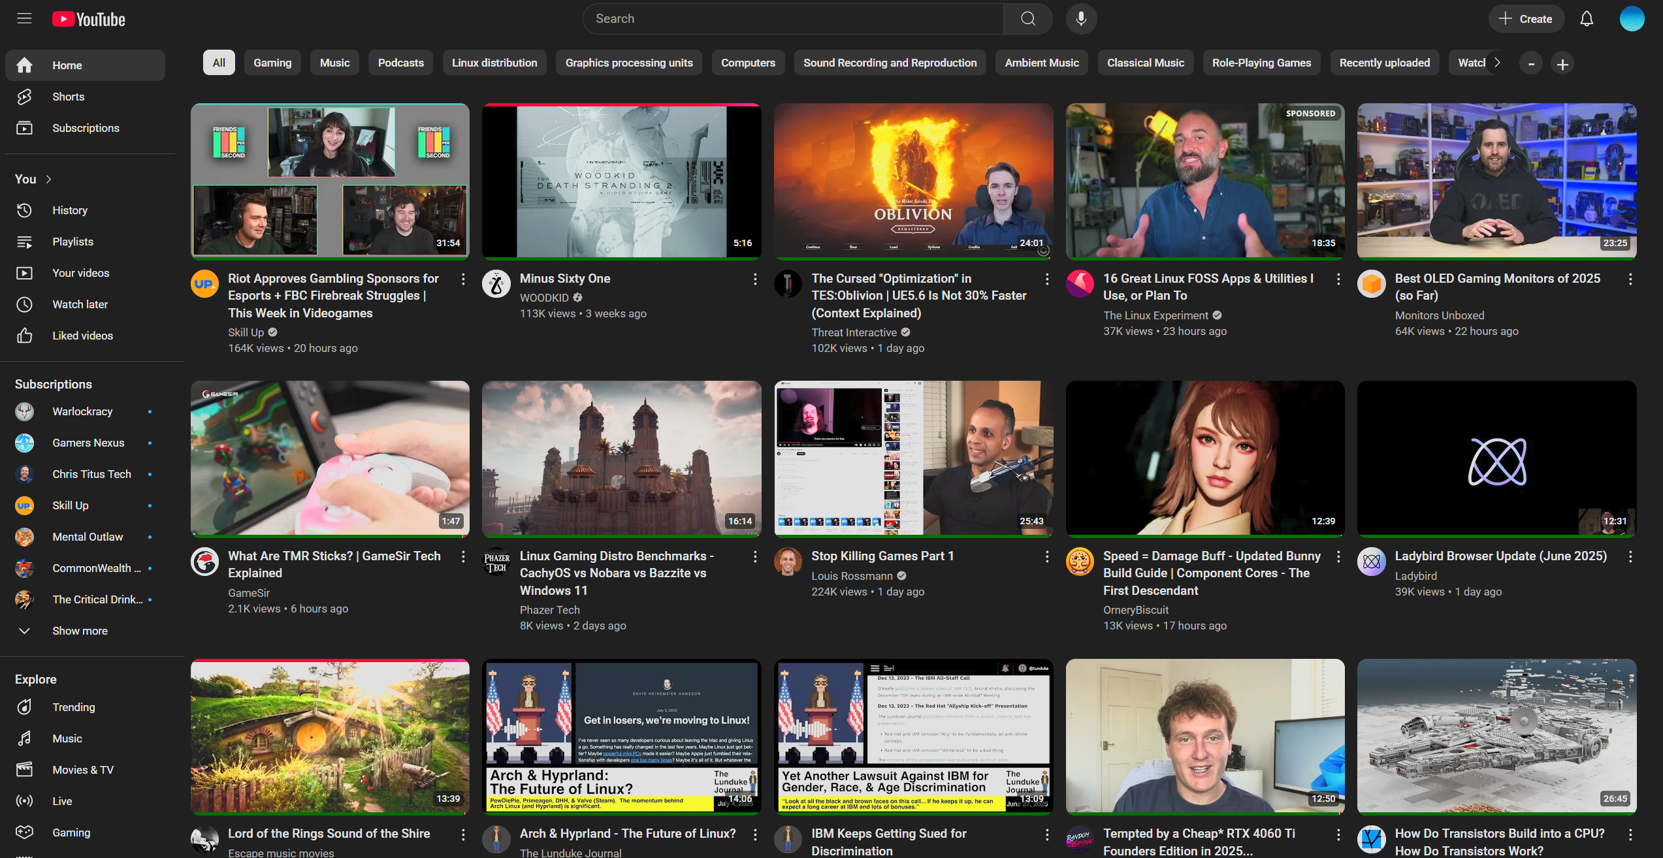Click the search magnifier button
This screenshot has width=1663, height=858.
pos(1028,19)
